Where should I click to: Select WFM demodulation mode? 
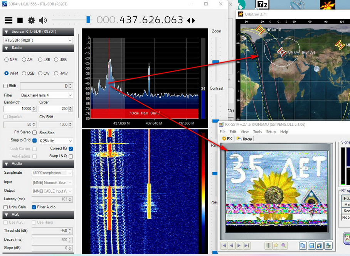(6, 73)
